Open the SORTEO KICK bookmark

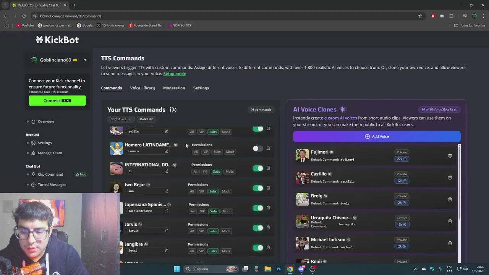click(180, 25)
